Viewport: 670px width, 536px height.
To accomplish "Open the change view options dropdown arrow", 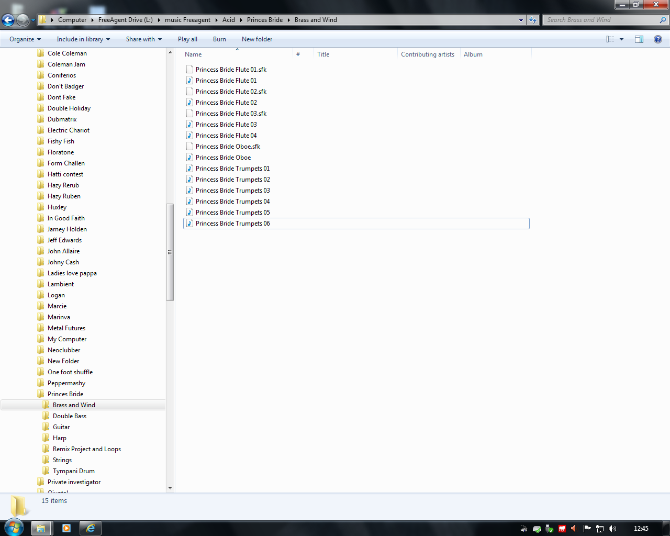I will pyautogui.click(x=621, y=39).
